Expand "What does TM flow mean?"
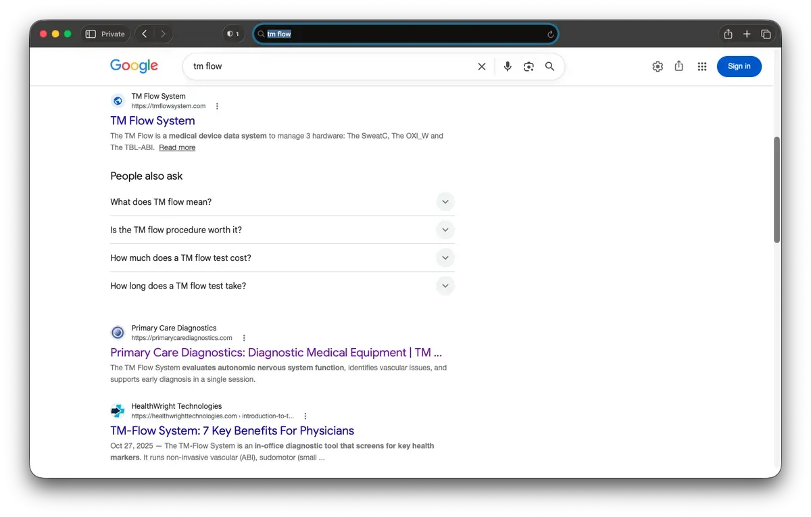Viewport: 811px width, 517px height. [x=282, y=202]
